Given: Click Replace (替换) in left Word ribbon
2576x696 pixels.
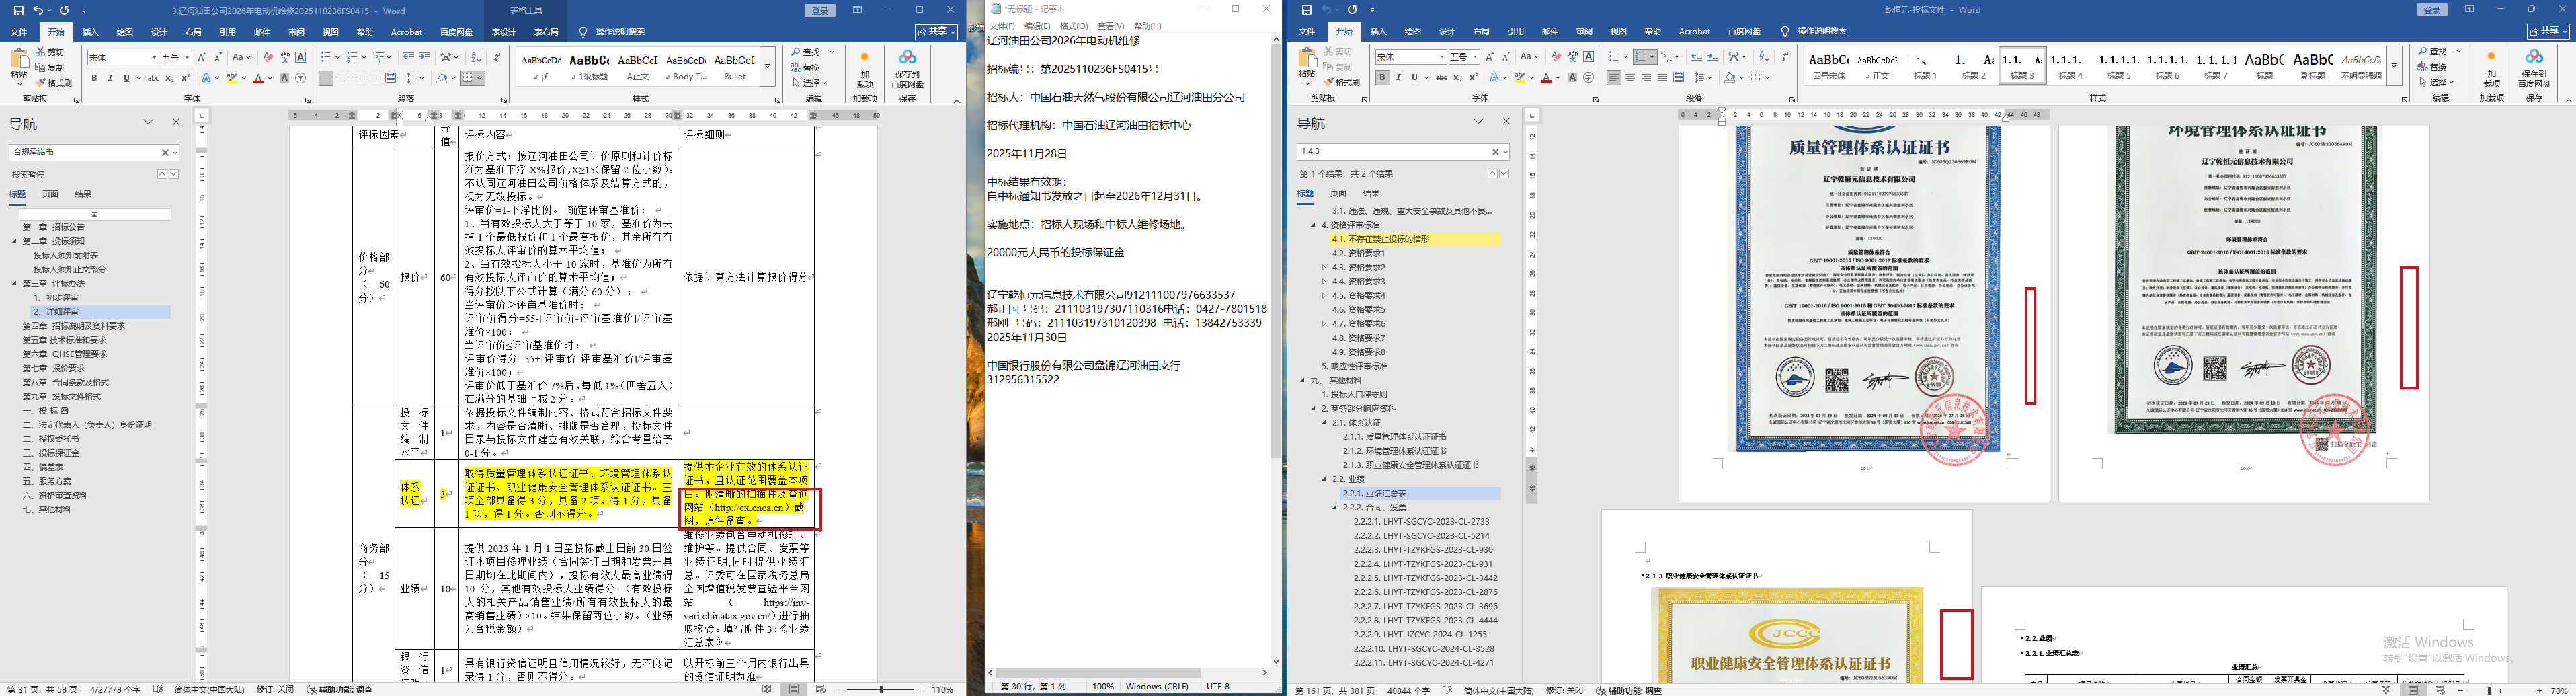Looking at the screenshot, I should [805, 67].
